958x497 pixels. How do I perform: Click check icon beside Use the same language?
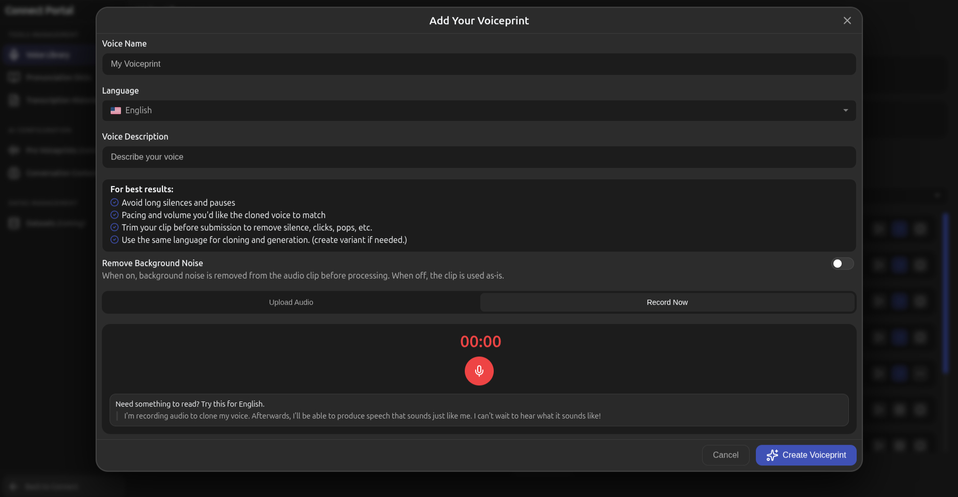tap(115, 240)
